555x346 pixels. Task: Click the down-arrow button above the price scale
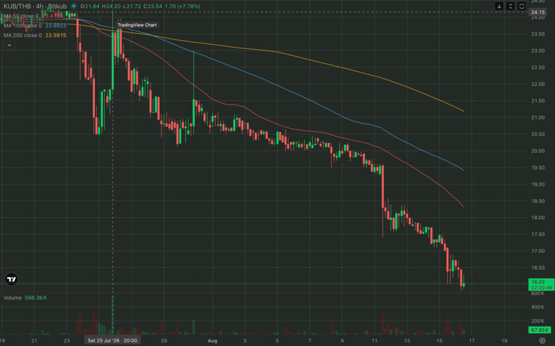click(499, 6)
